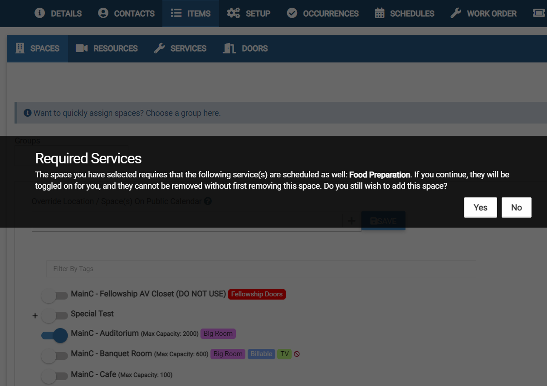Toggle off MainC - Auditorium space
This screenshot has height=386, width=547.
click(x=54, y=335)
